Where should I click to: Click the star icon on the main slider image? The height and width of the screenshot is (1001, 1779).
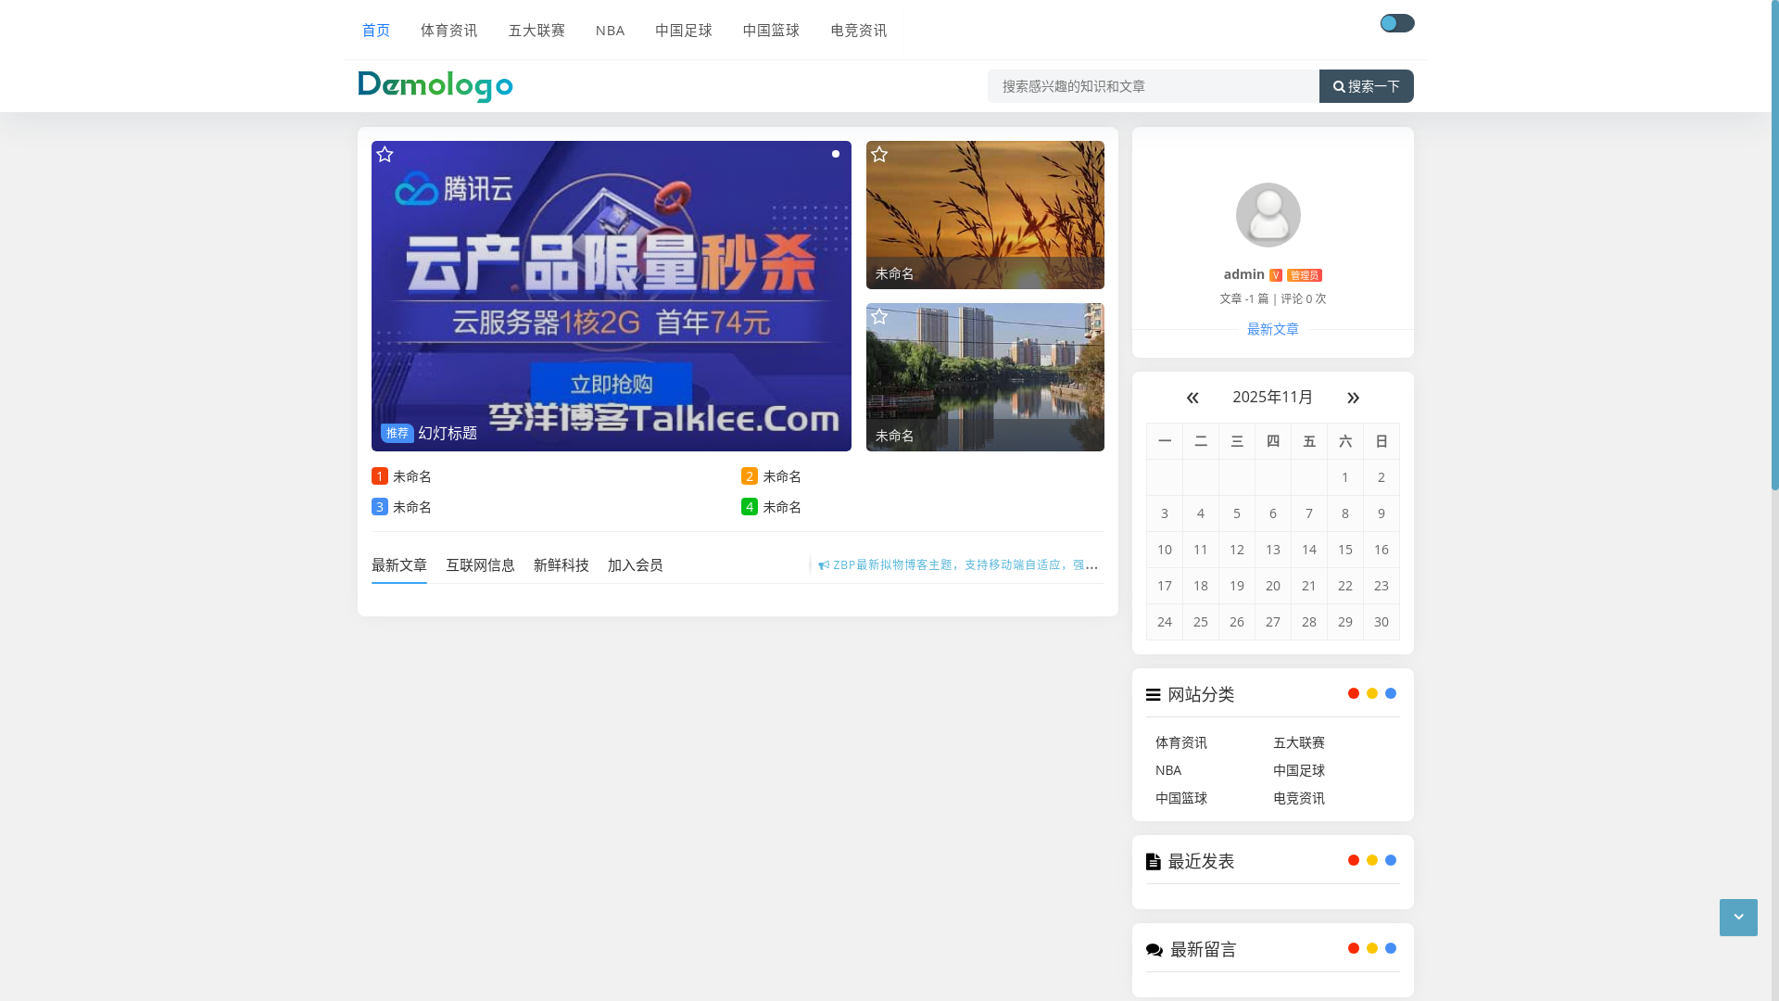(x=385, y=155)
